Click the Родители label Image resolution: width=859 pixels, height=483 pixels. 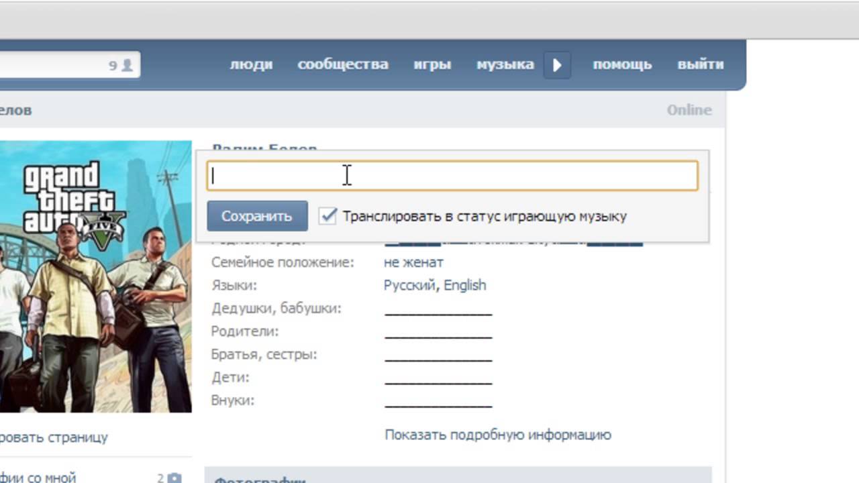tap(245, 331)
